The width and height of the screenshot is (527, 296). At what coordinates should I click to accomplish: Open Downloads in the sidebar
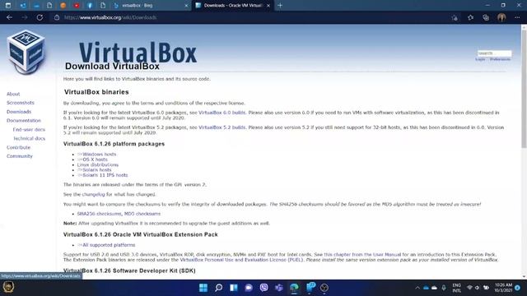coord(19,112)
